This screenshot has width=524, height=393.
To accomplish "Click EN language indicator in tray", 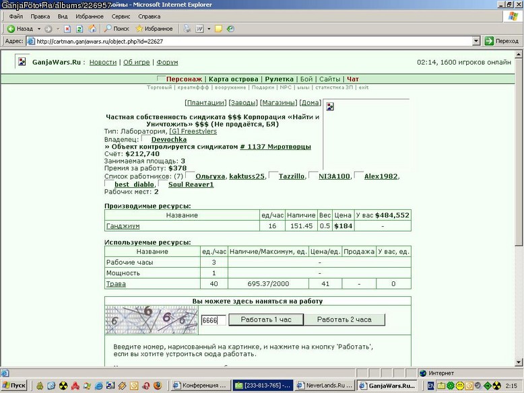I will [x=431, y=386].
